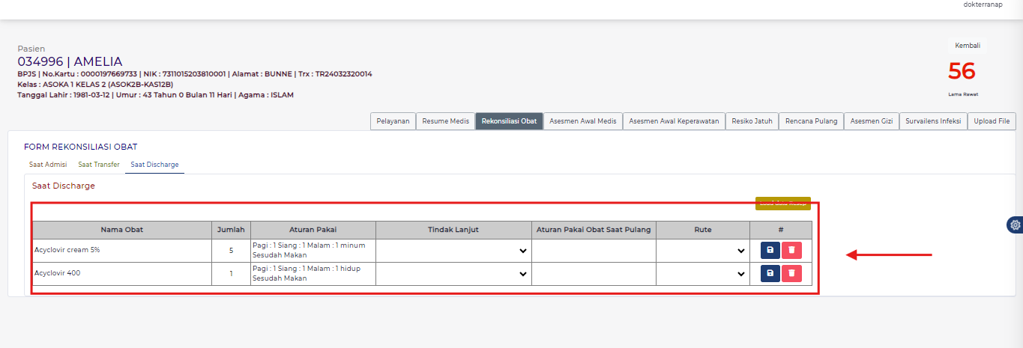The height and width of the screenshot is (348, 1023).
Task: Open the Upload File tab
Action: click(x=992, y=121)
